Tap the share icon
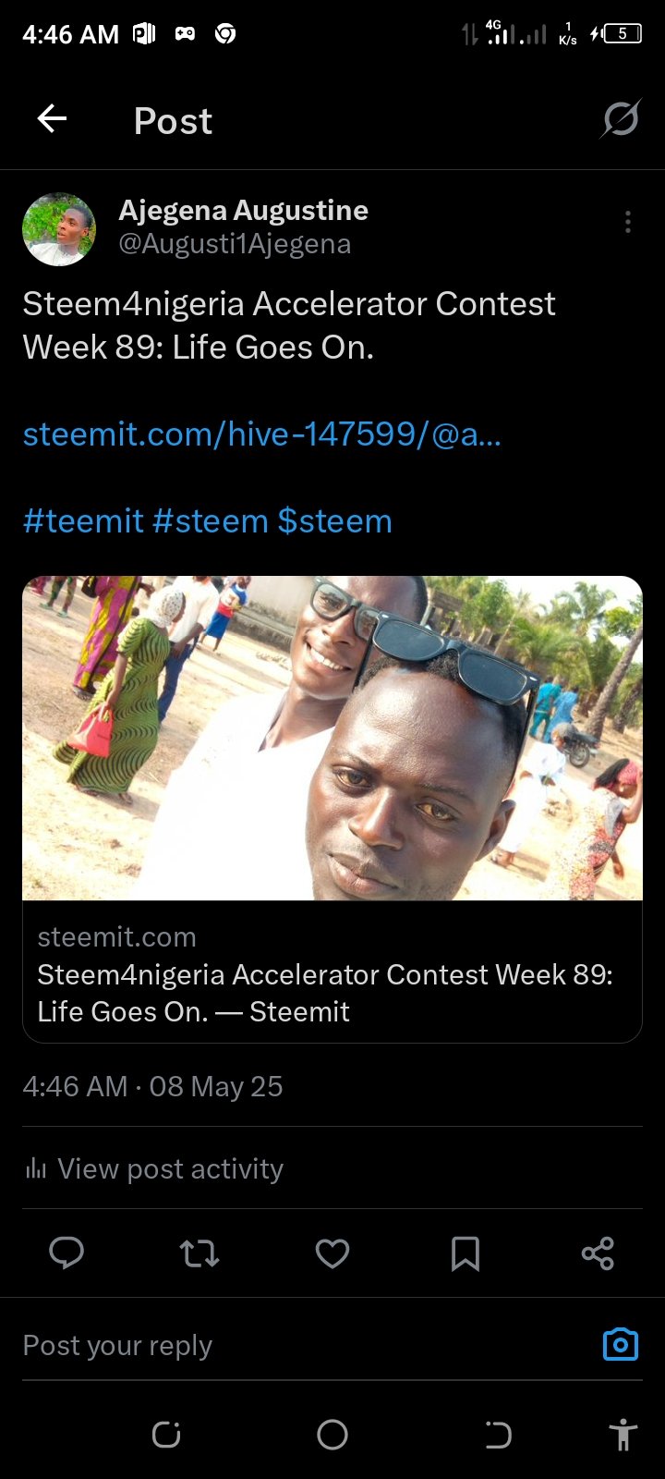665x1479 pixels. pyautogui.click(x=598, y=1253)
